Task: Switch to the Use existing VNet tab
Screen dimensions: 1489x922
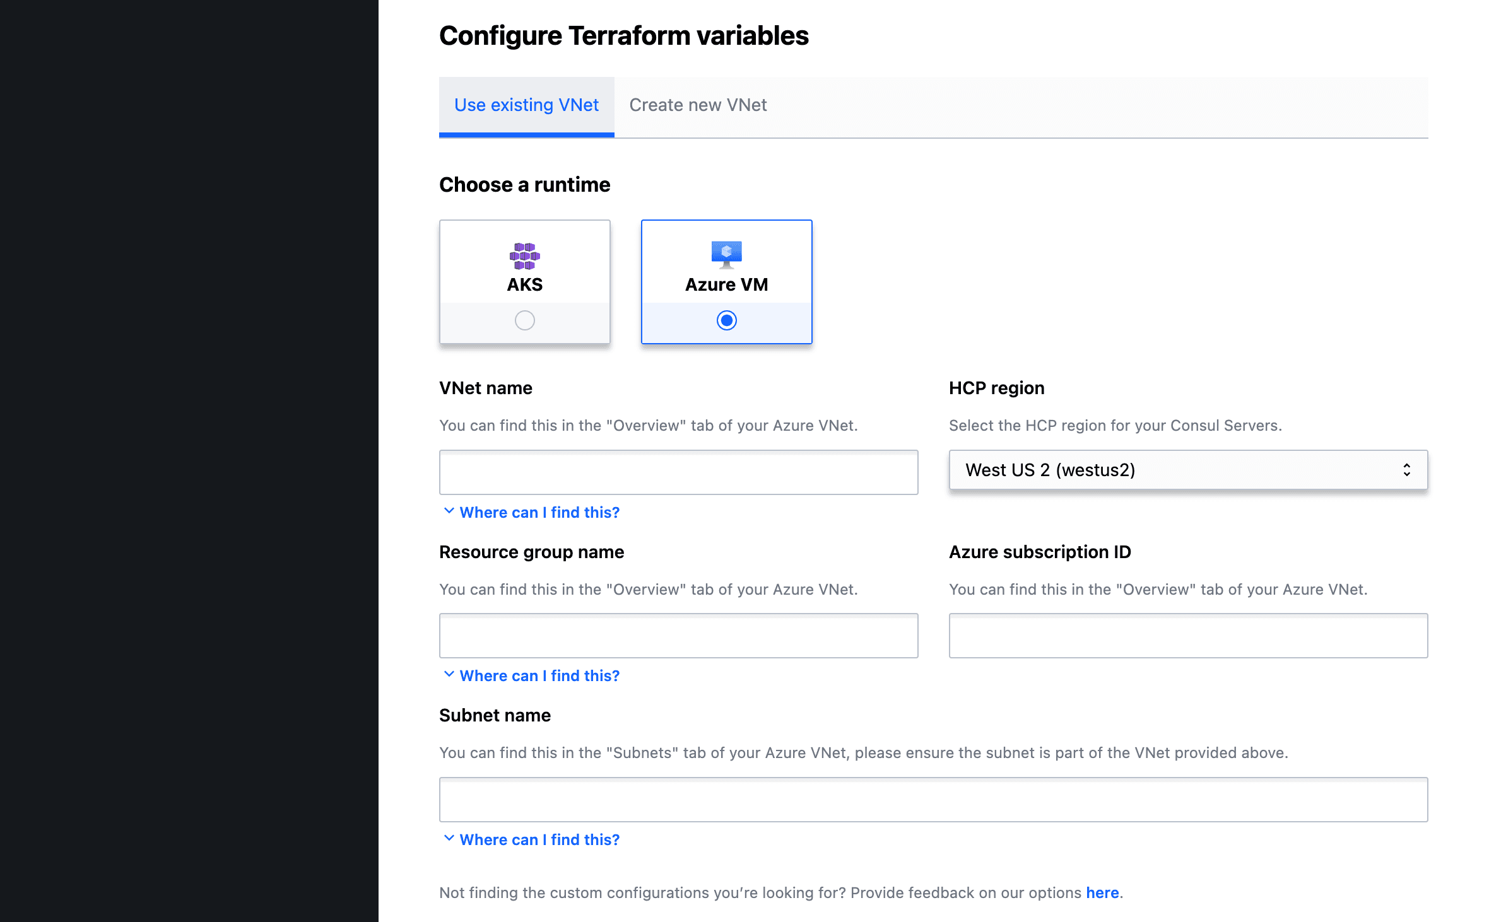Action: click(526, 104)
